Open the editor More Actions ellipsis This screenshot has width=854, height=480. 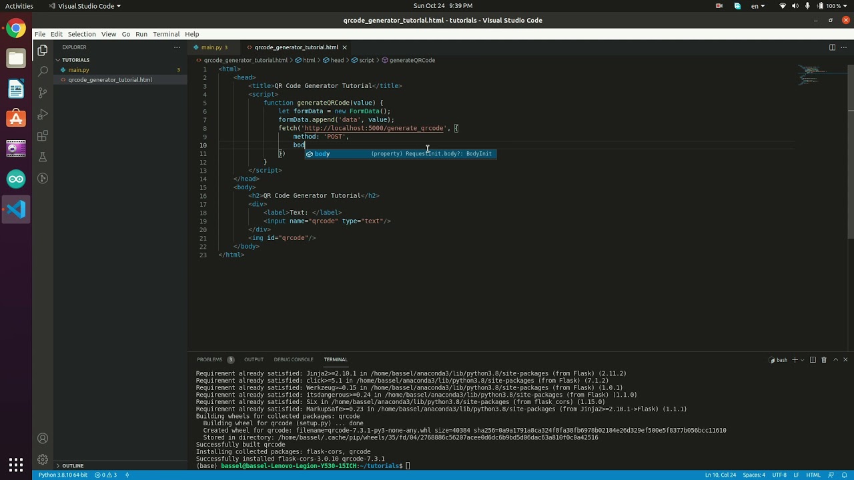click(845, 47)
